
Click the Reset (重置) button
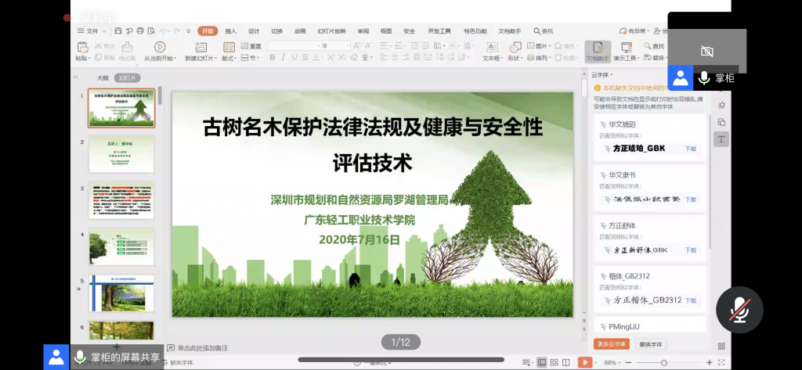pos(251,46)
